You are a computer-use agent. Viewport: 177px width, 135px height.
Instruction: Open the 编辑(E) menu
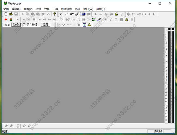[x=16, y=9]
